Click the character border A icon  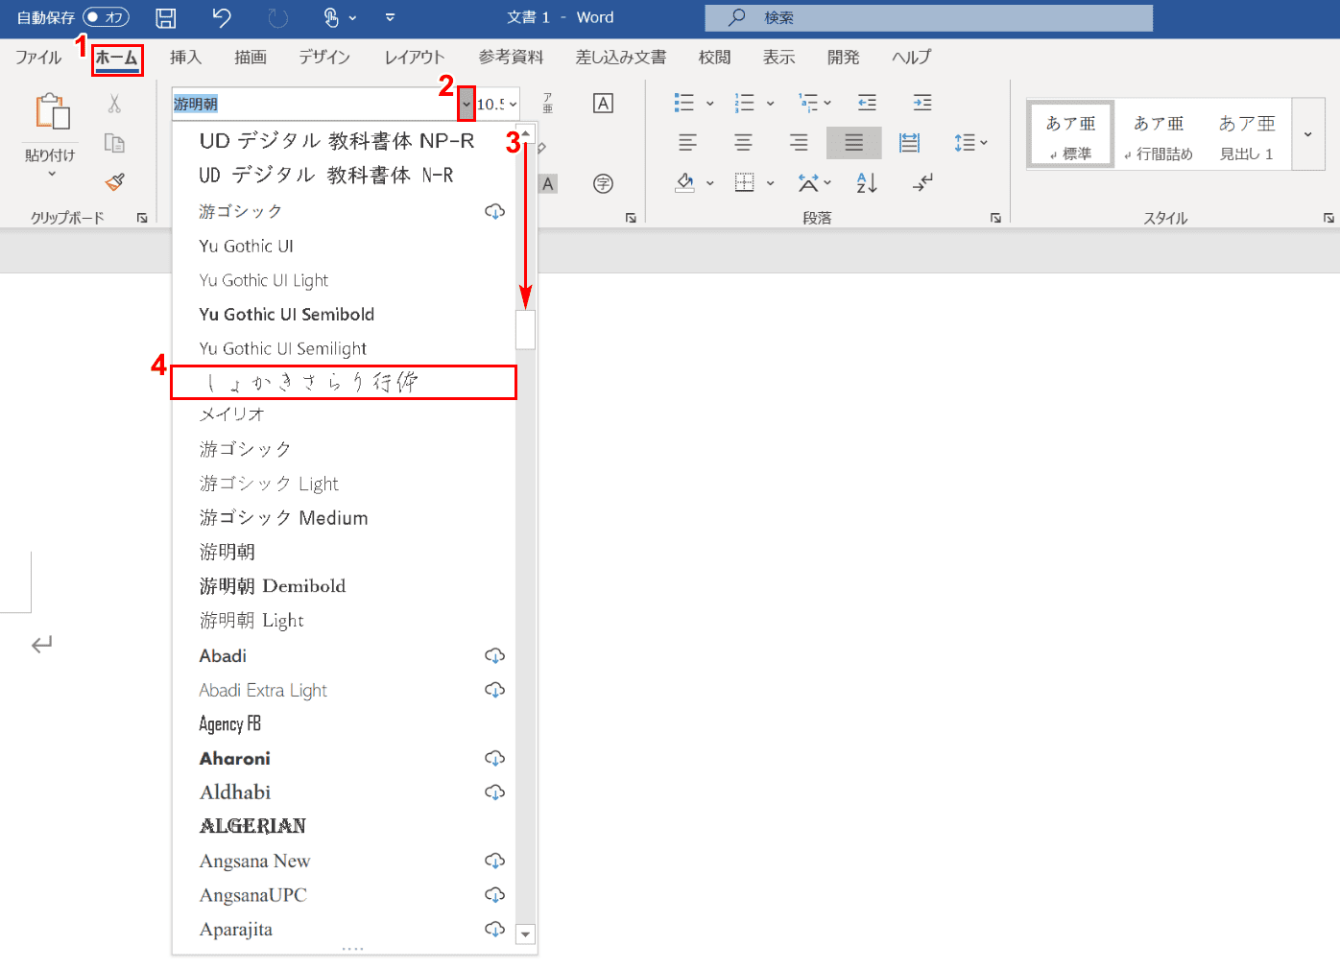[x=603, y=103]
